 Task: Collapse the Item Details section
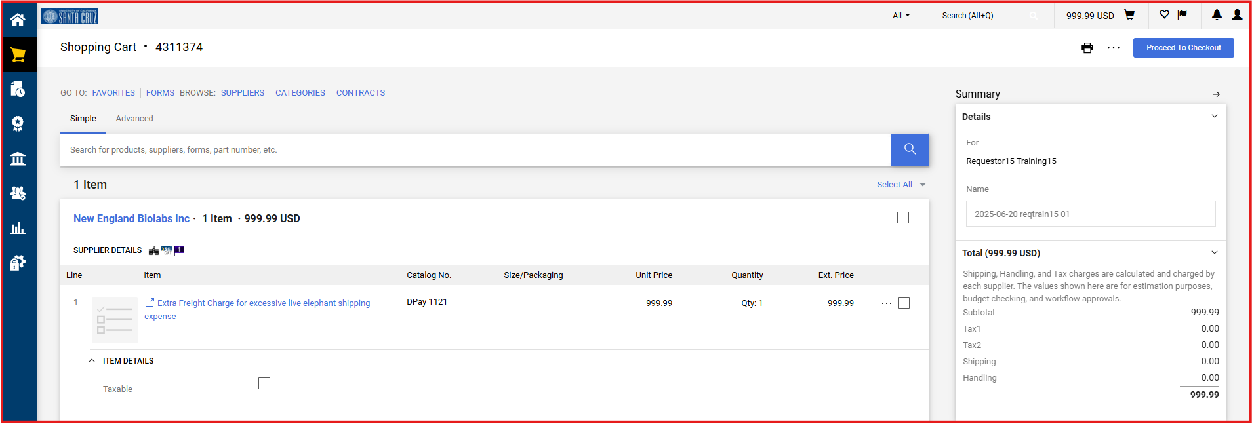point(92,361)
